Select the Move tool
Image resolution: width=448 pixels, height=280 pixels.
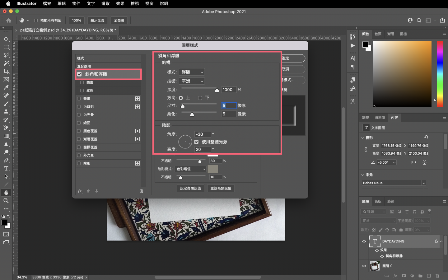click(6, 39)
